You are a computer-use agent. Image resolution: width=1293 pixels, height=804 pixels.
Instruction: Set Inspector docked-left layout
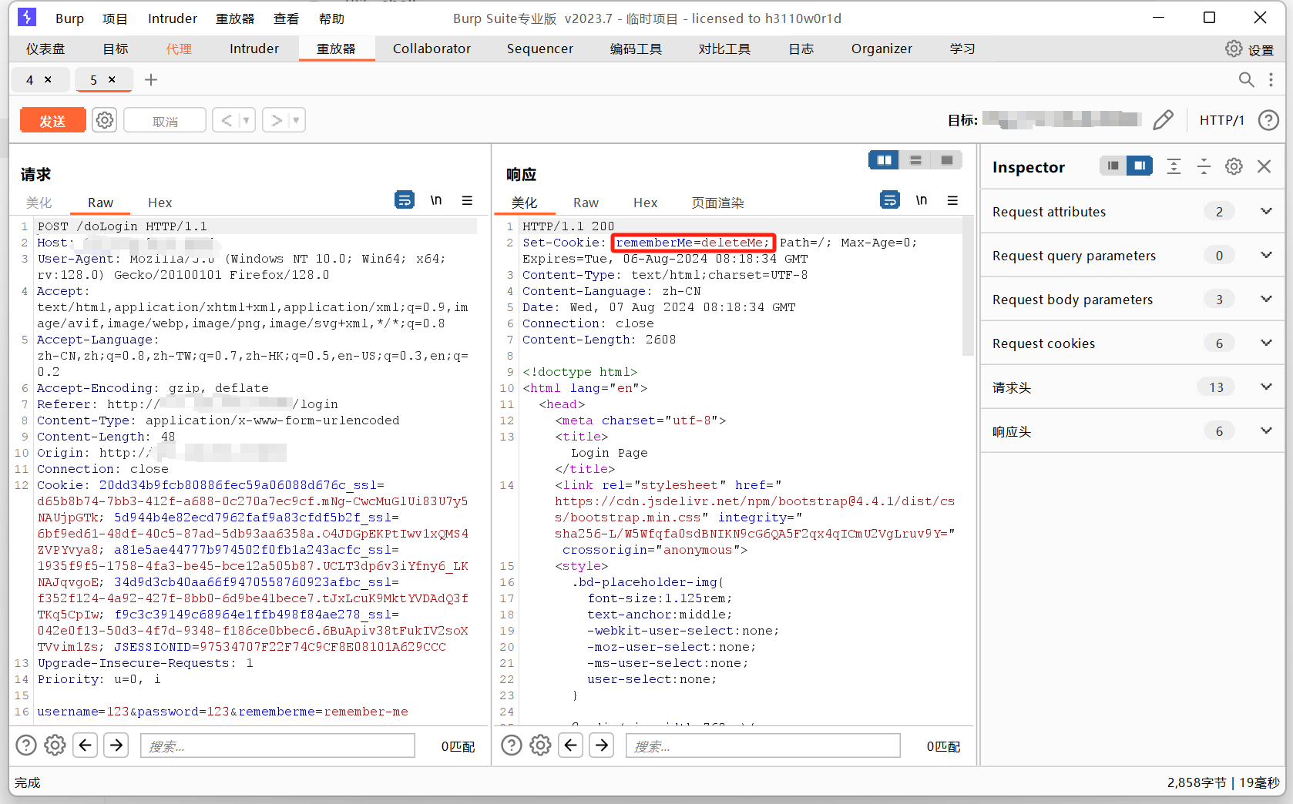pos(1113,166)
